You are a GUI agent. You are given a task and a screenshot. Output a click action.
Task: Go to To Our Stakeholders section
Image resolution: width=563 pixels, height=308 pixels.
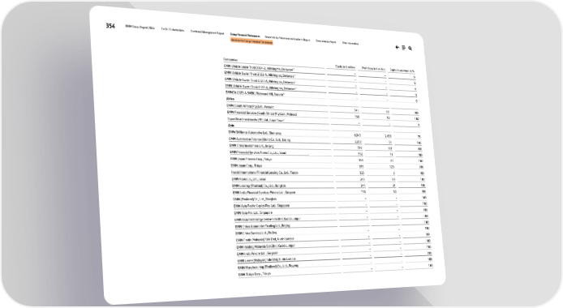pos(173,30)
